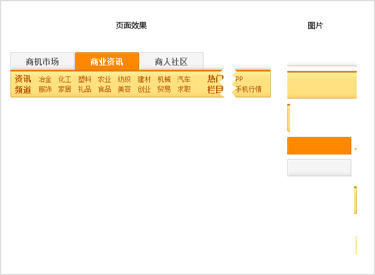375x275 pixels.
Task: Open the 食品 category
Action: 105,89
